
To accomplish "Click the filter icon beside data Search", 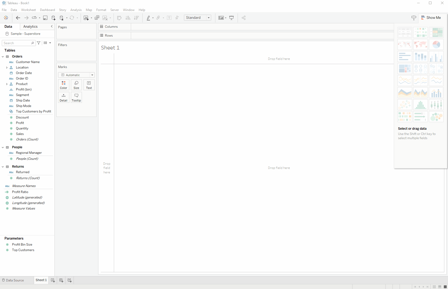I will (x=39, y=43).
